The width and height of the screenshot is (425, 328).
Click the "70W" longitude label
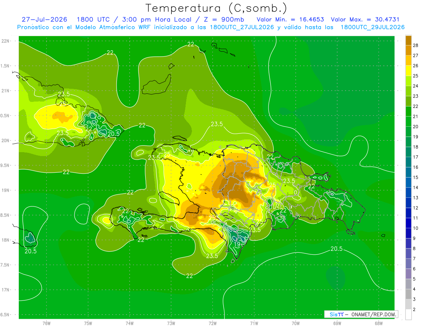pos(295,323)
